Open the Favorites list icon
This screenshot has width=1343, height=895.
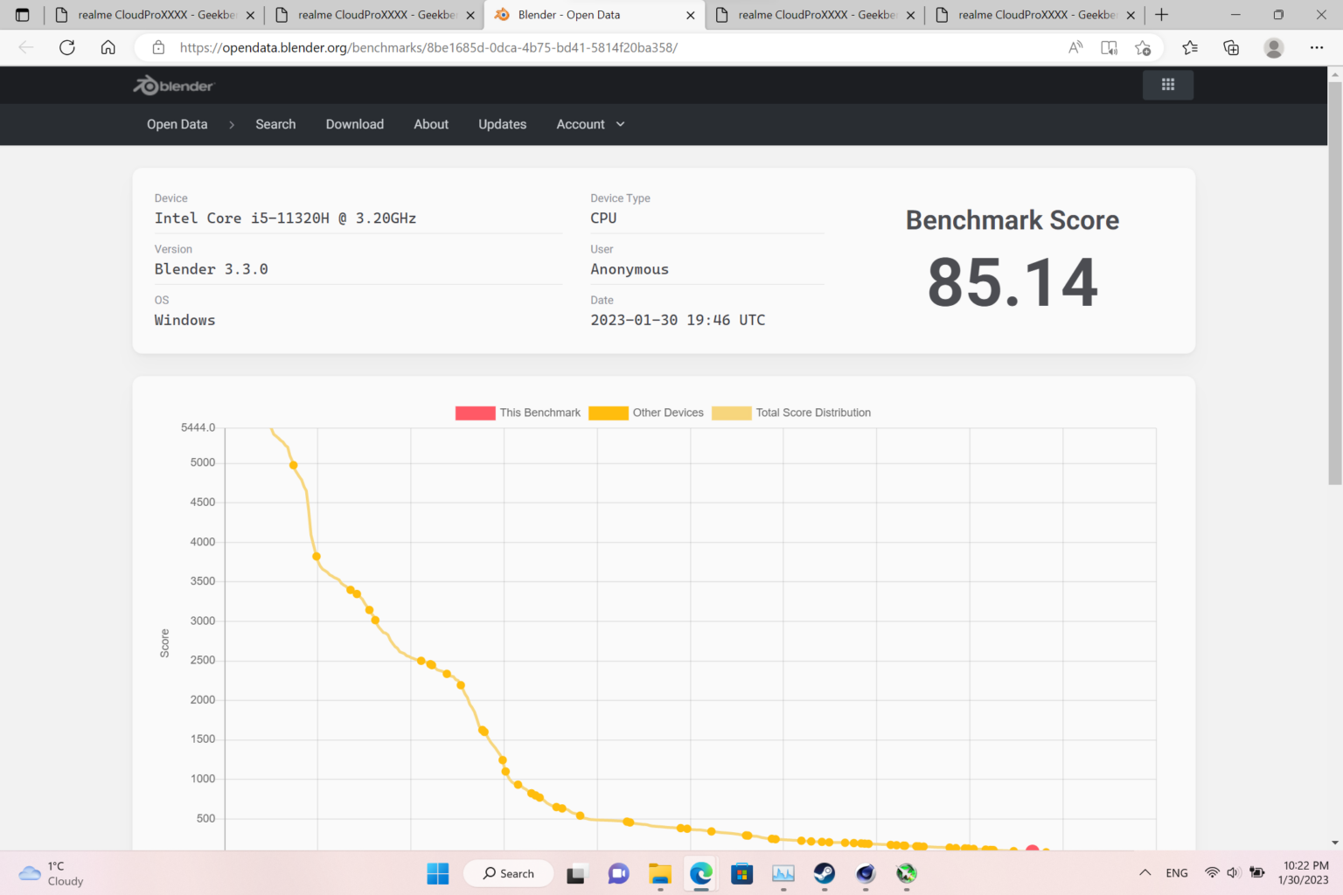pyautogui.click(x=1190, y=47)
